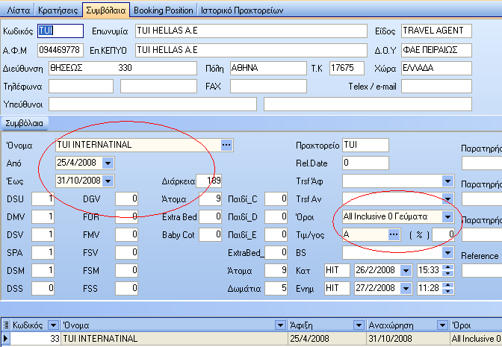Open the Άφιξη column filter dropdown
The height and width of the screenshot is (347, 502).
pyautogui.click(x=359, y=325)
